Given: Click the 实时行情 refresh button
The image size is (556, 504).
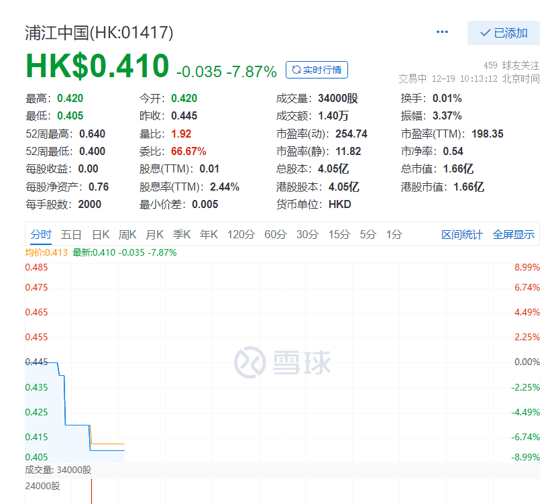Looking at the screenshot, I should coord(317,70).
